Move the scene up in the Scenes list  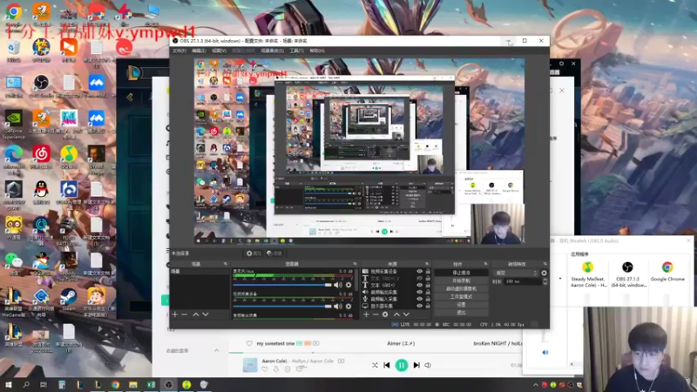click(x=195, y=314)
